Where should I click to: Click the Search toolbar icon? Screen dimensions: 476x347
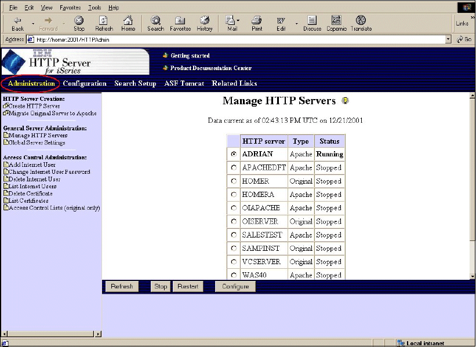pyautogui.click(x=155, y=23)
